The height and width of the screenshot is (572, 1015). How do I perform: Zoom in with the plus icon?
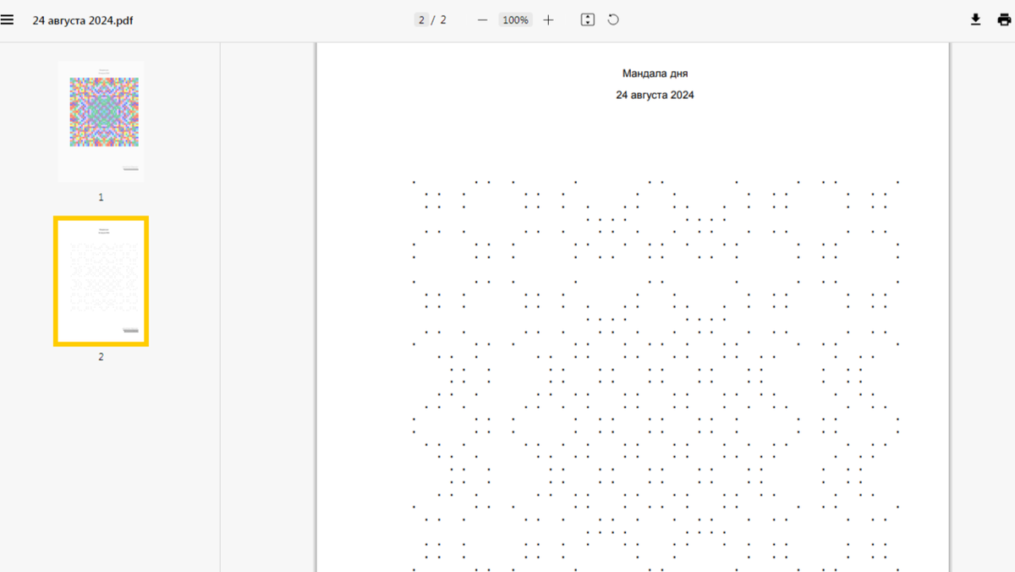point(548,20)
